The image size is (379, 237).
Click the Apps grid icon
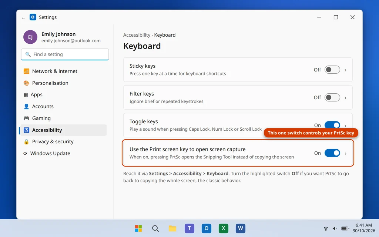(26, 94)
